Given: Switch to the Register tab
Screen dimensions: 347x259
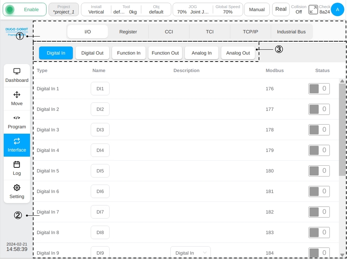Looking at the screenshot, I should (128, 32).
